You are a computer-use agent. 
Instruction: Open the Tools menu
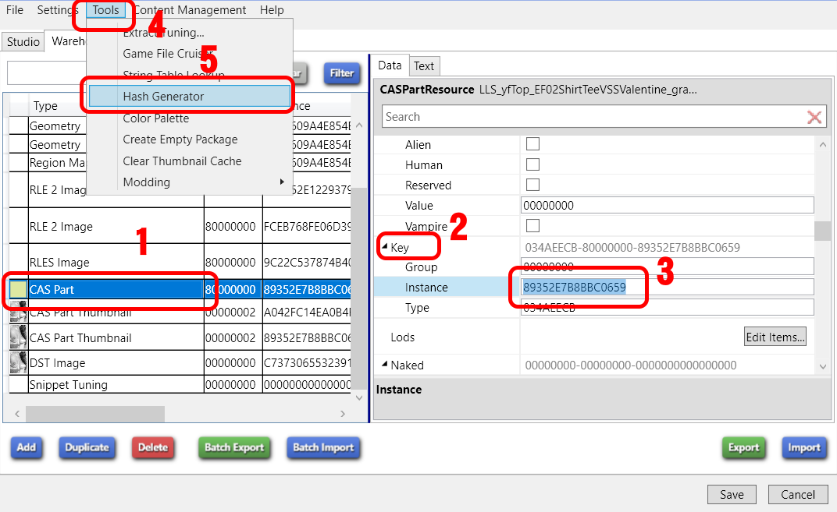coord(105,10)
